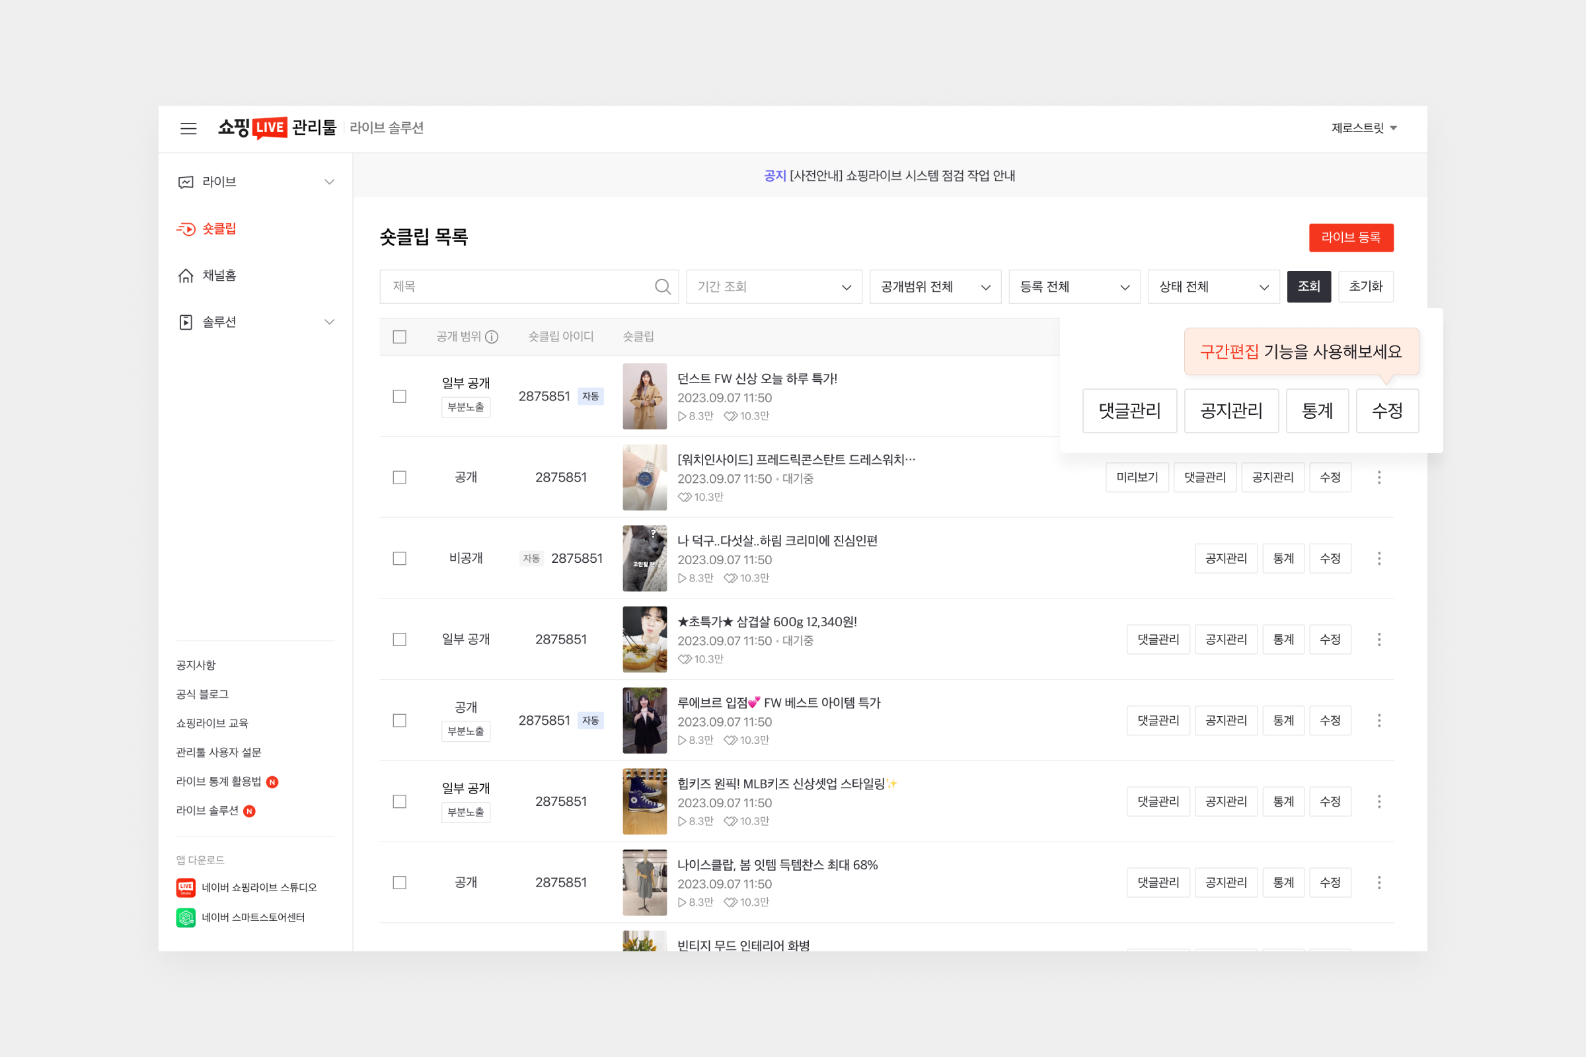Open the 쇼핑라이브 시스템 점검 notice link
The width and height of the screenshot is (1586, 1057).
pos(901,176)
